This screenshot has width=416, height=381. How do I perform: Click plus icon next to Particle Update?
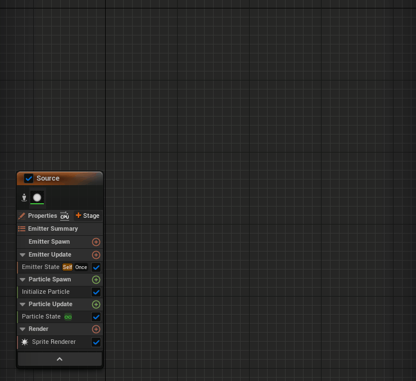[96, 304]
